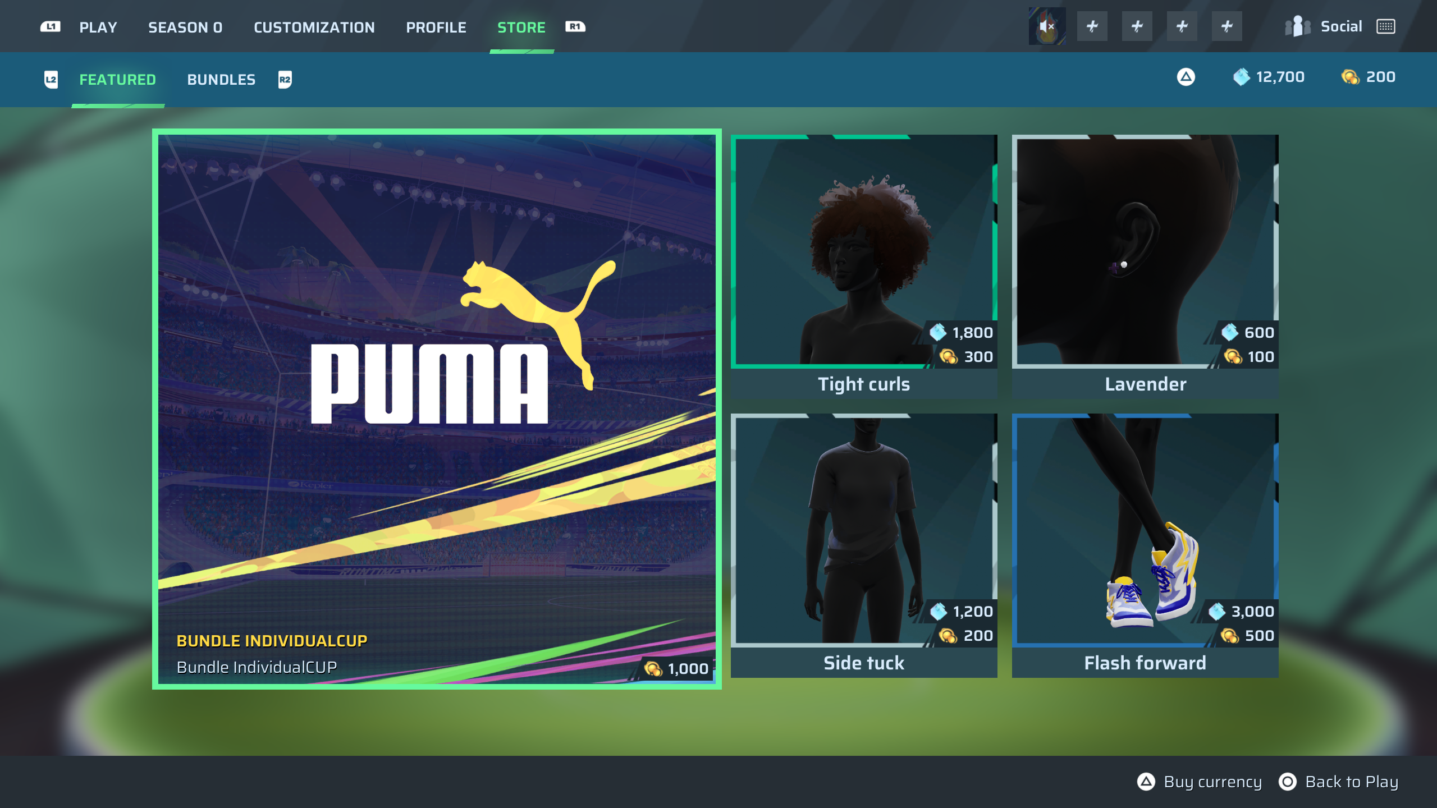
Task: Click the triangle icon beside Buy currency
Action: [1146, 782]
